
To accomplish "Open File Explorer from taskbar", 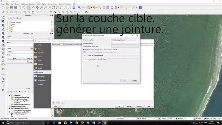I will point(60,123).
